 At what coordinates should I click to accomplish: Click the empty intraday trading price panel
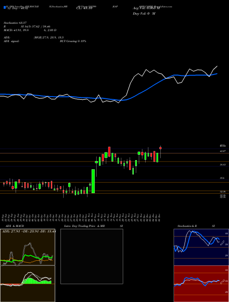tap(92, 256)
